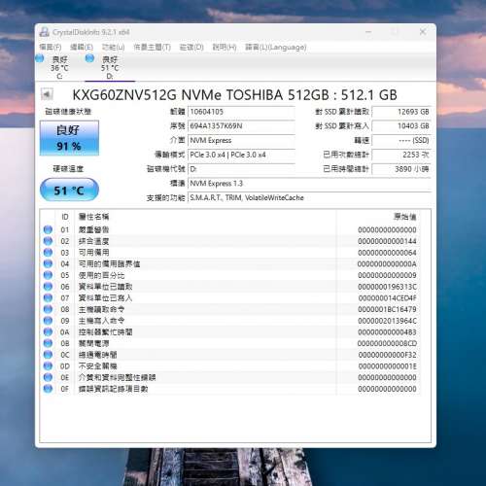Viewport: 486px width, 486px height.
Task: Open the 功能(u) function menu
Action: tap(113, 48)
